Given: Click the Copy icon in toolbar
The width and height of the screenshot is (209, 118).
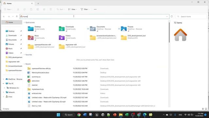Looking at the screenshot, I should [x=24, y=10].
